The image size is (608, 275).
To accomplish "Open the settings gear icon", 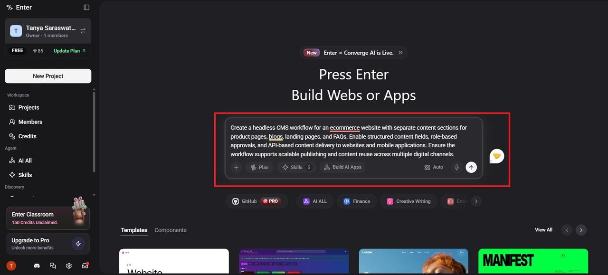I will (x=69, y=266).
